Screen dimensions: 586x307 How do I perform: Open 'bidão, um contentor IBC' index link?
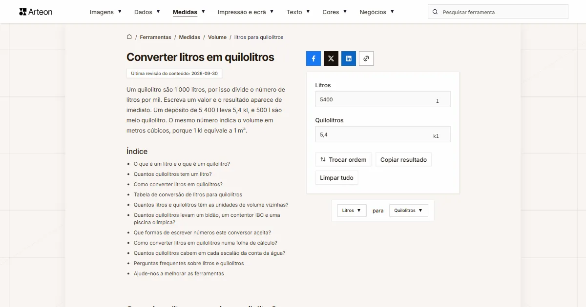(x=207, y=218)
